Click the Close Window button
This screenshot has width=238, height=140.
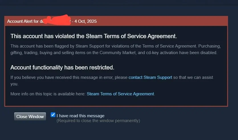30,116
